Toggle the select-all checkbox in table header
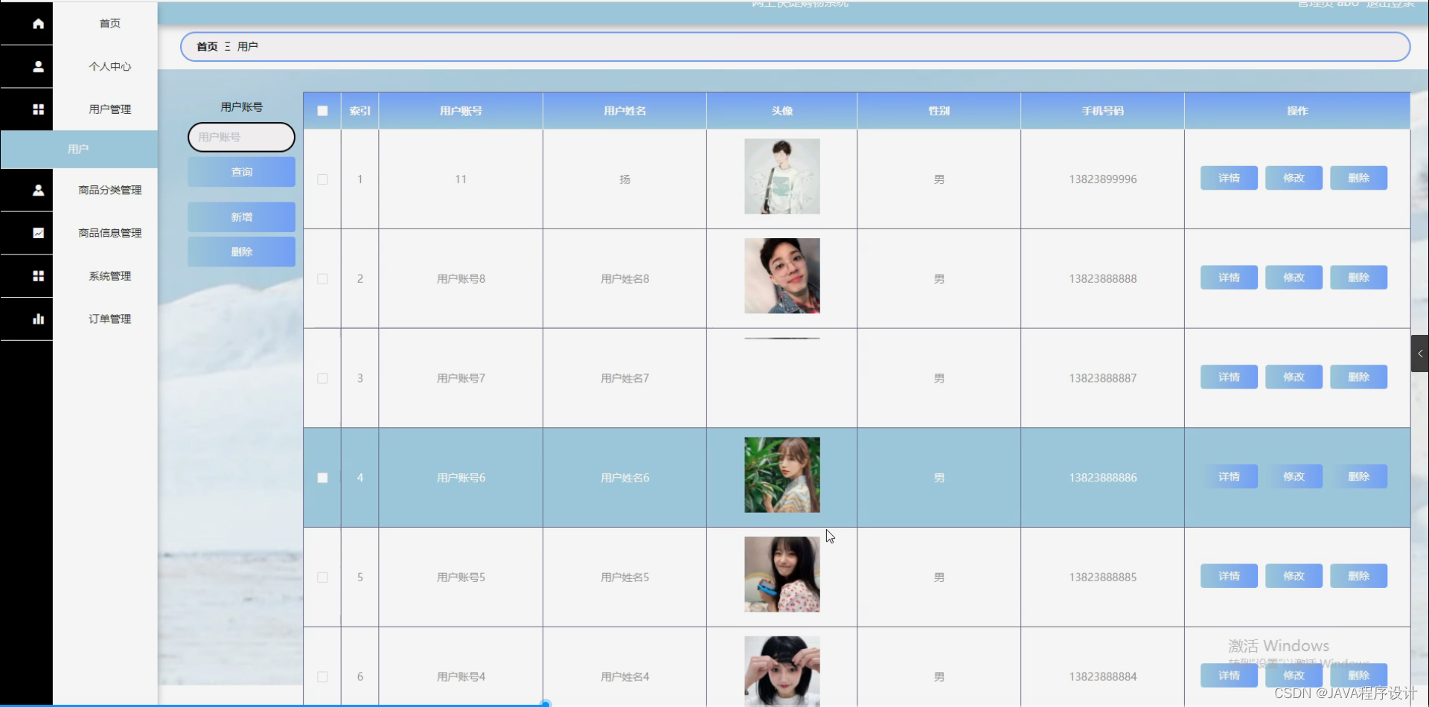Screen dimensions: 1429x707 click(x=322, y=111)
